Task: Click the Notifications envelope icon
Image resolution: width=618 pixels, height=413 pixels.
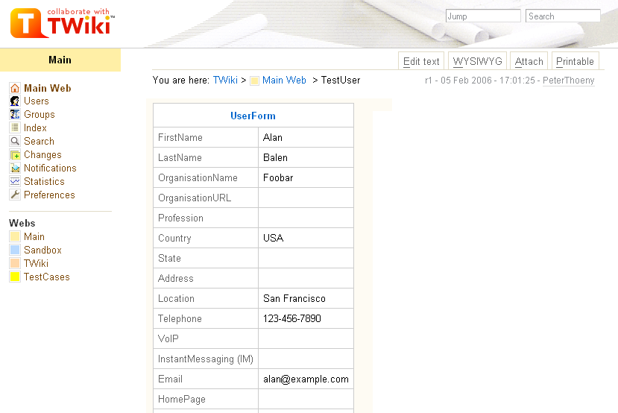Action: tap(15, 168)
